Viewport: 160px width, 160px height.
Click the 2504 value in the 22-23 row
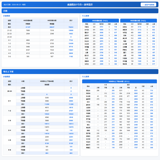[28, 33]
